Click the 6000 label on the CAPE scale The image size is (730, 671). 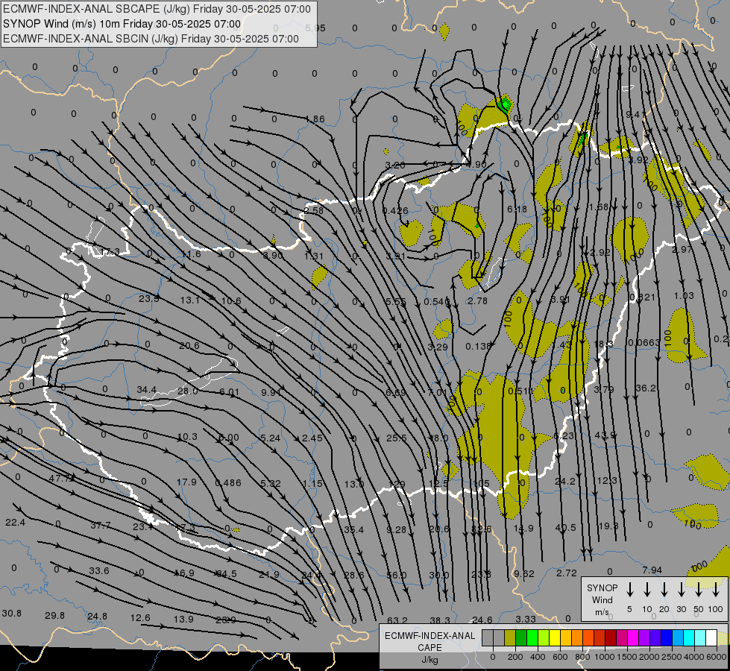tap(717, 657)
